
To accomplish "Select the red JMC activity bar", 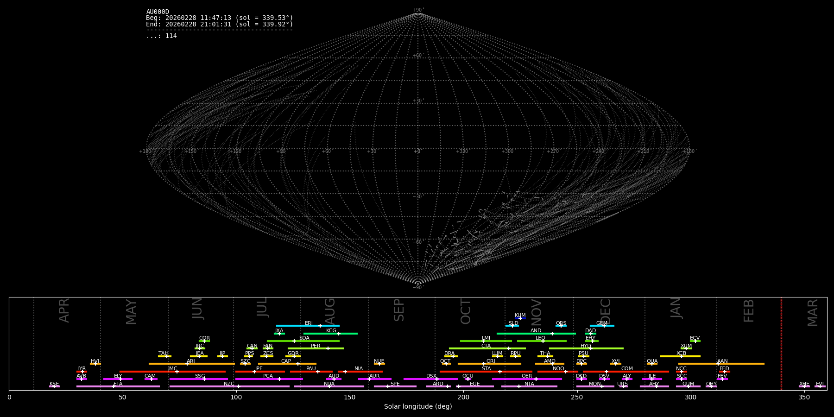I will [x=173, y=372].
